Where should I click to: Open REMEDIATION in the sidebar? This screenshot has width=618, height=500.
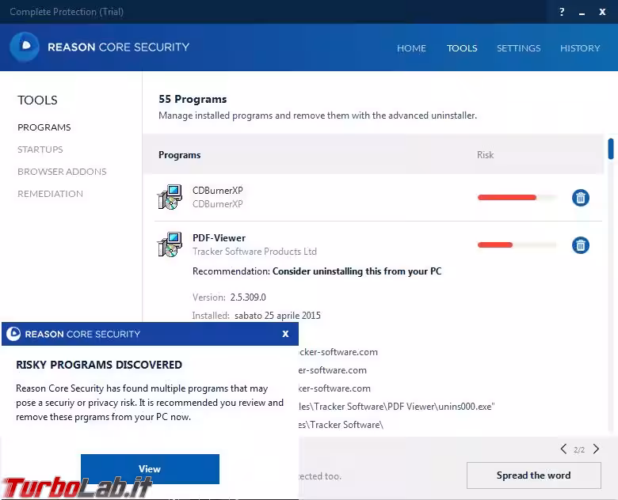coord(50,194)
